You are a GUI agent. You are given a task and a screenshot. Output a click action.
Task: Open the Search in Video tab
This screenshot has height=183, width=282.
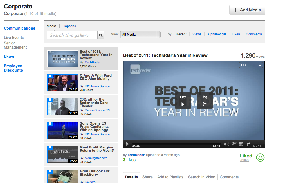tap(202, 177)
